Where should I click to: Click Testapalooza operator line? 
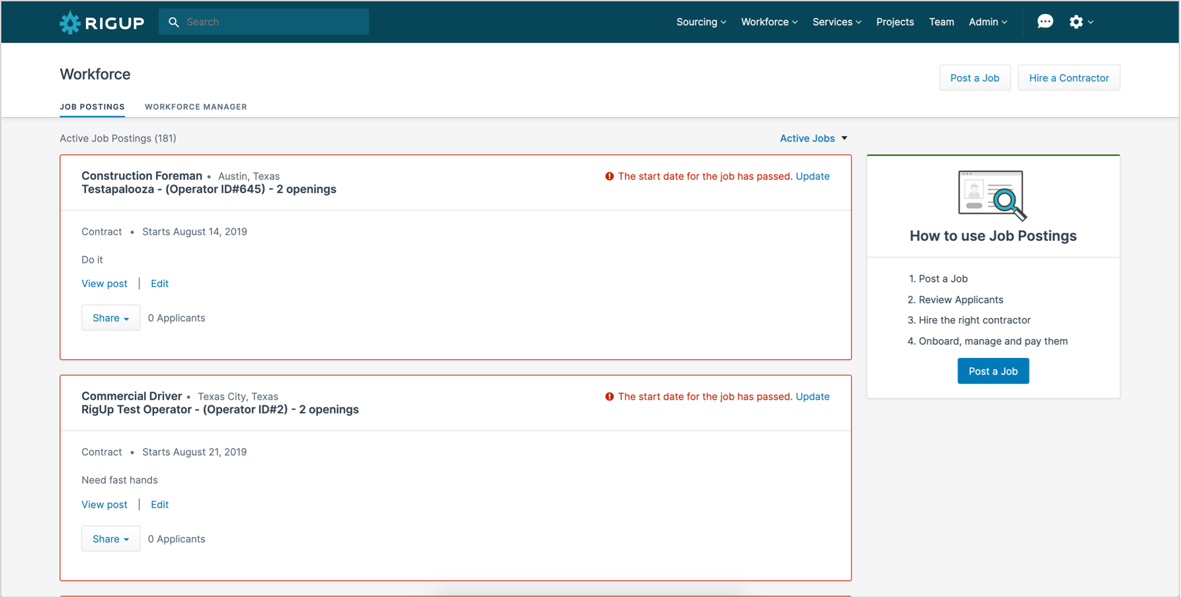tap(209, 189)
